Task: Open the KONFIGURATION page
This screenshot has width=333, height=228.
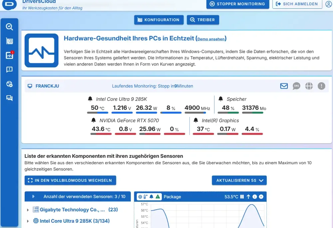Action: [159, 20]
